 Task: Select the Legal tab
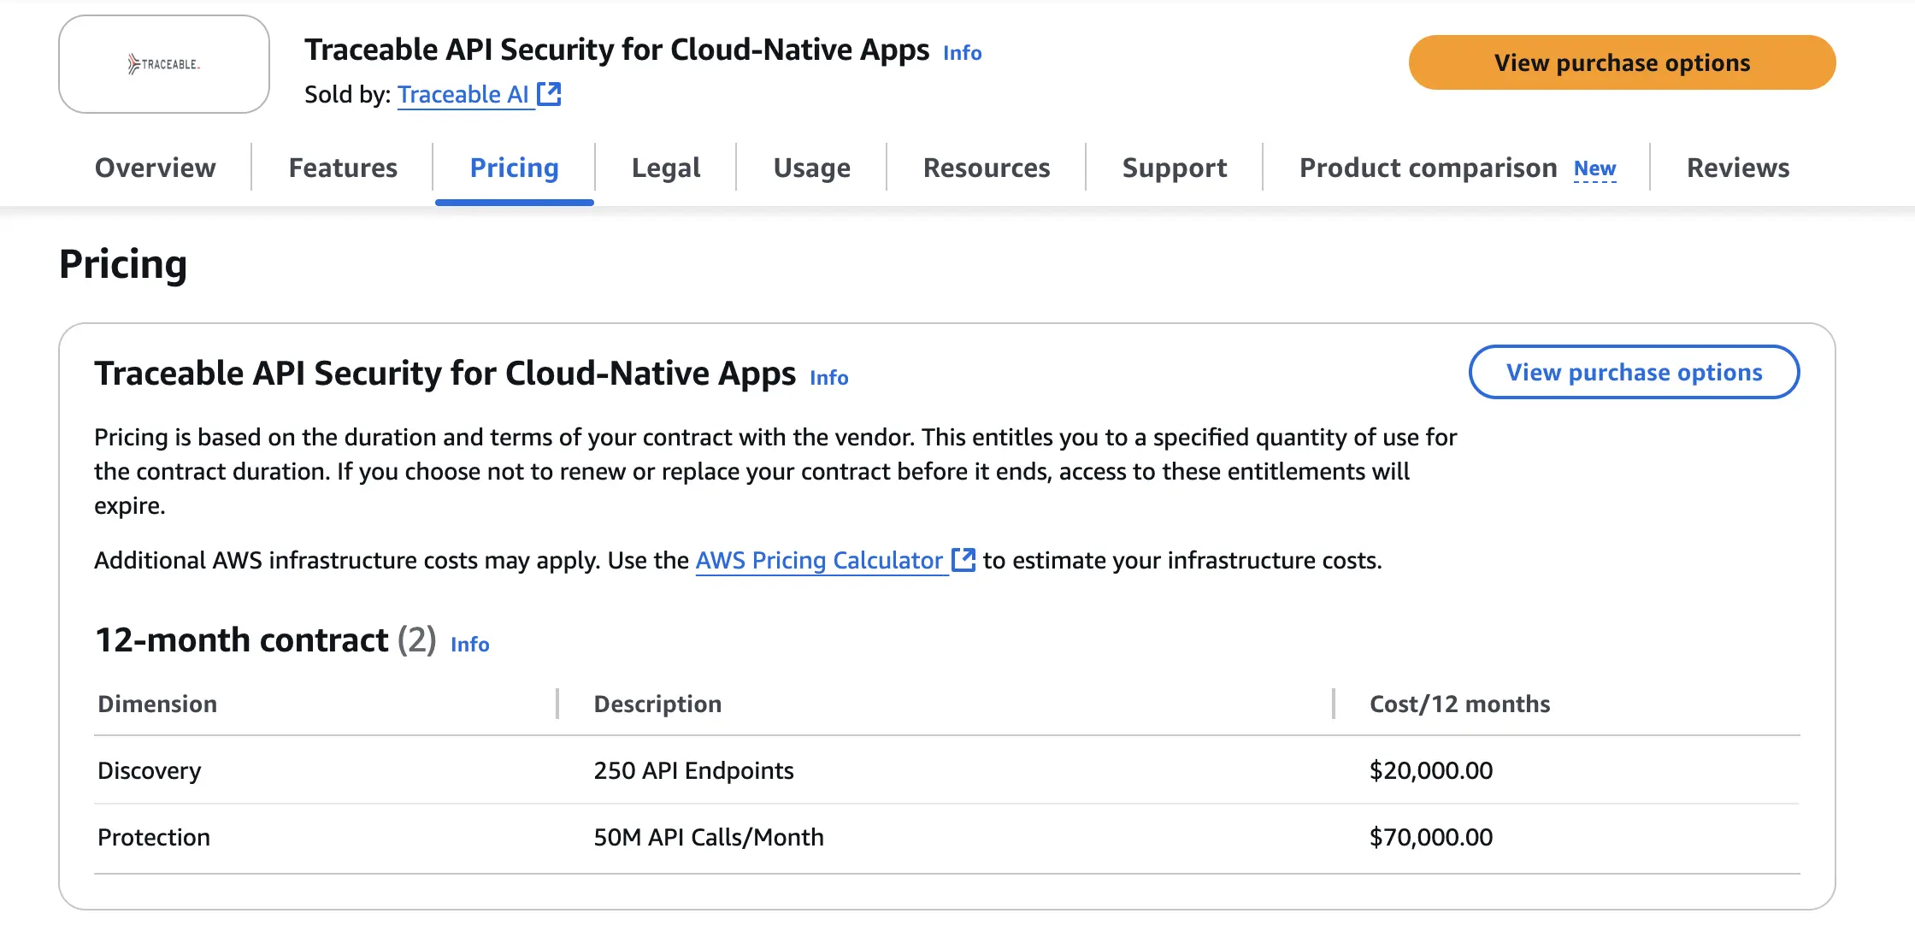coord(665,168)
